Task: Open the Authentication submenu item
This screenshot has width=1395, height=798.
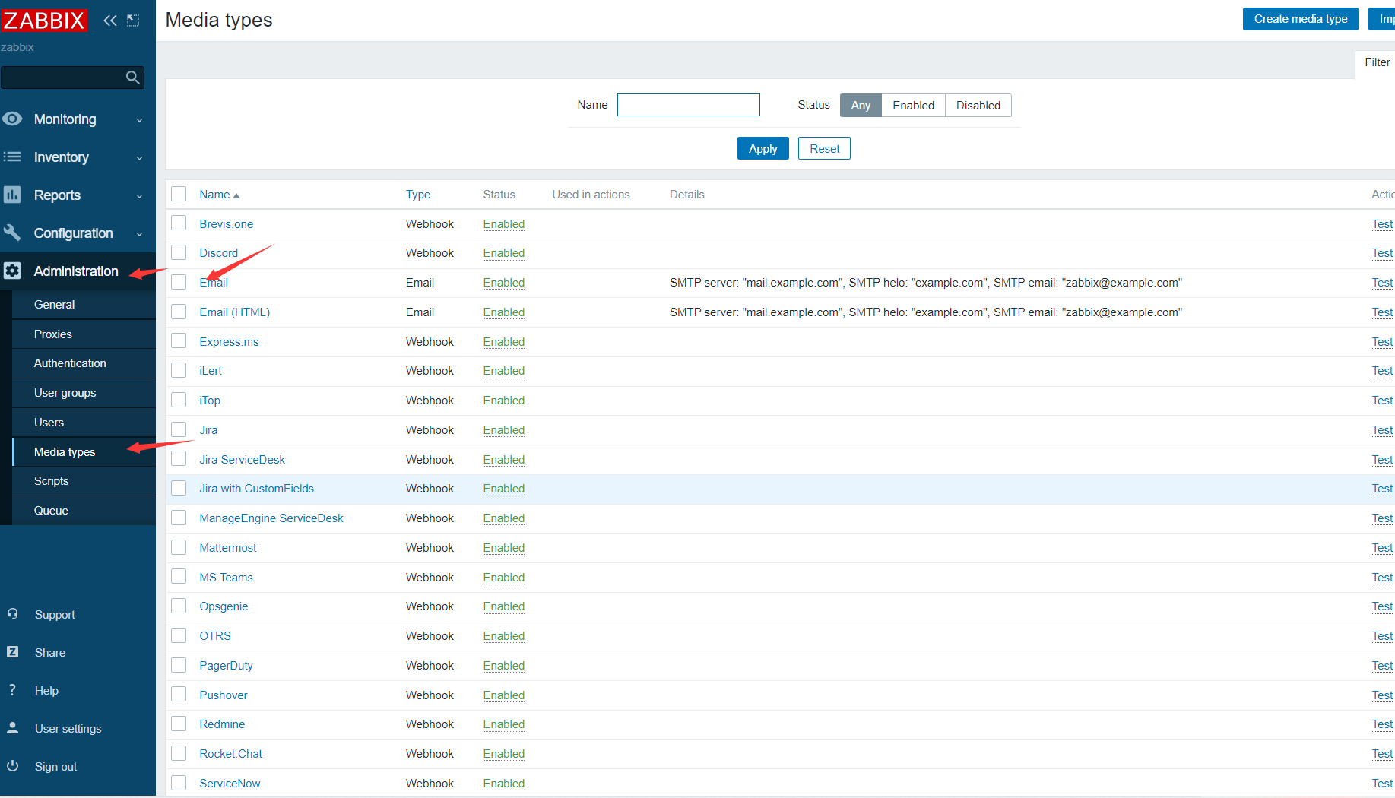Action: tap(84, 363)
